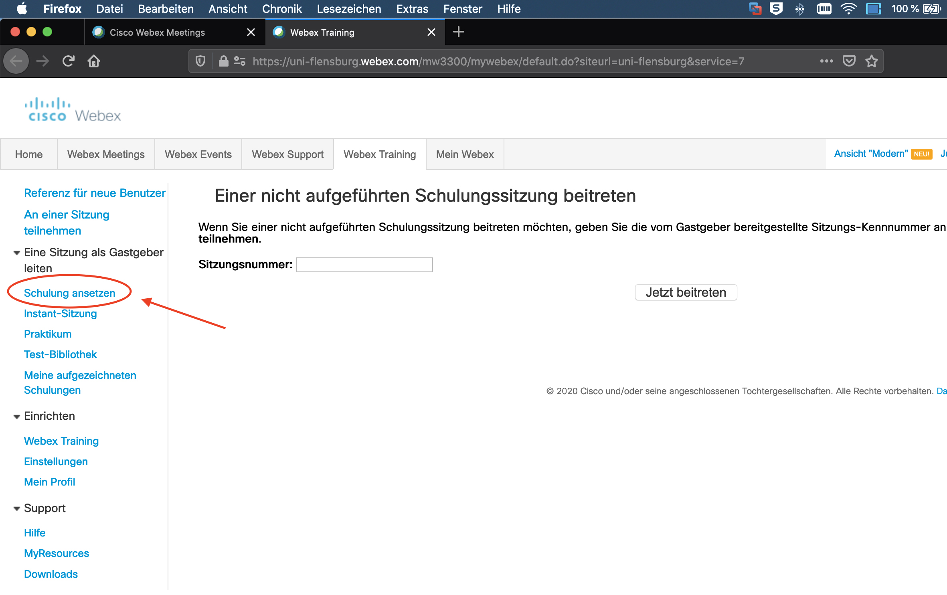This screenshot has width=947, height=595.
Task: Click the site permissions icon in address bar
Action: tap(240, 61)
